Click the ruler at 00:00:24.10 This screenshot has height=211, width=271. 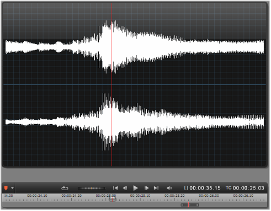[37, 196]
